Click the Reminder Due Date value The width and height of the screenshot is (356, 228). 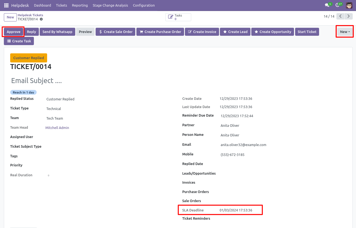click(x=237, y=116)
